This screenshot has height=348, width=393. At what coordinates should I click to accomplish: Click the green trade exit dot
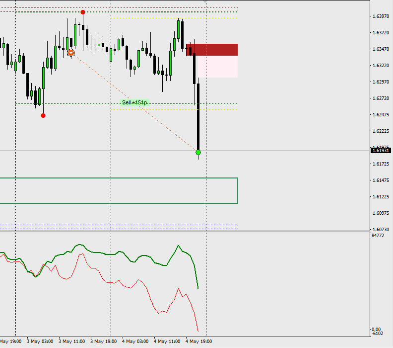(x=198, y=153)
